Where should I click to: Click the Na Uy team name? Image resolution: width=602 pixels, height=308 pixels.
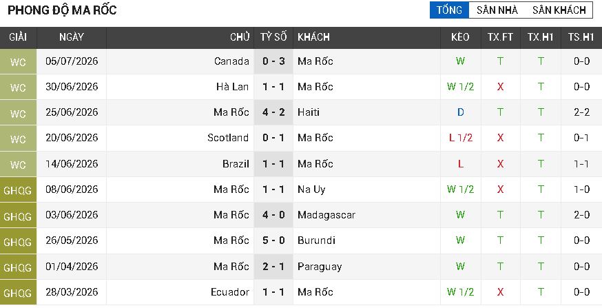(311, 189)
